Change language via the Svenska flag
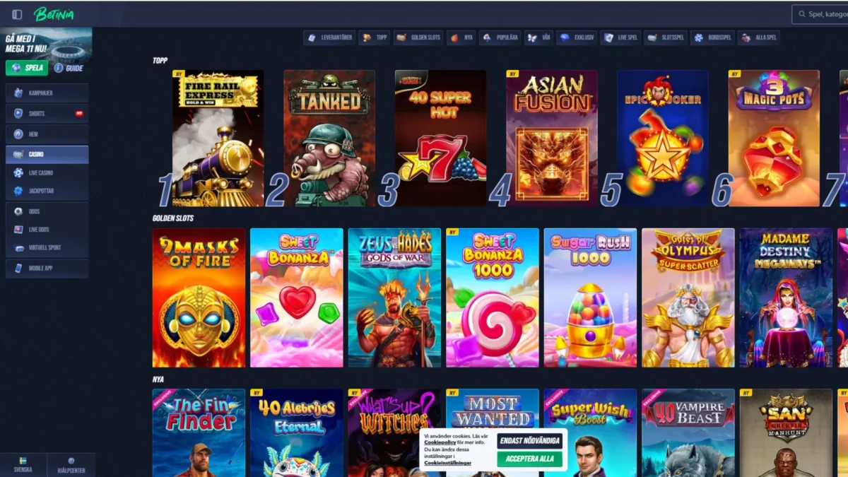The width and height of the screenshot is (848, 477). (23, 465)
